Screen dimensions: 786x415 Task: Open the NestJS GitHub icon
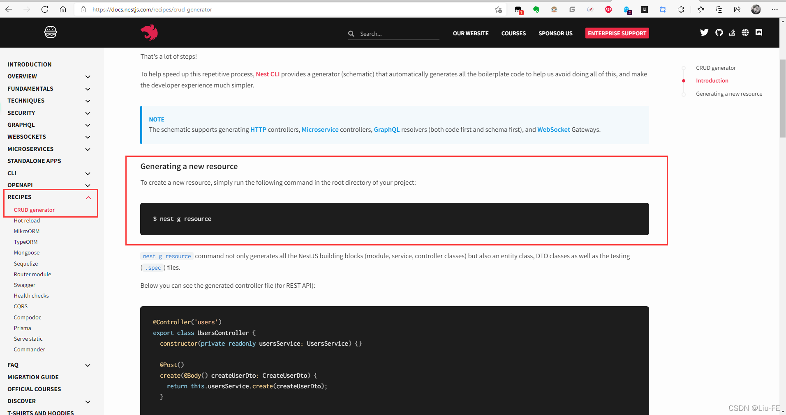click(719, 32)
